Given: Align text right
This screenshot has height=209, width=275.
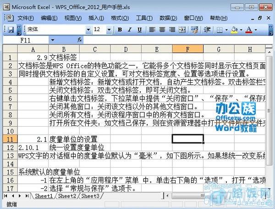Looking at the screenshot, I should tap(172, 30).
